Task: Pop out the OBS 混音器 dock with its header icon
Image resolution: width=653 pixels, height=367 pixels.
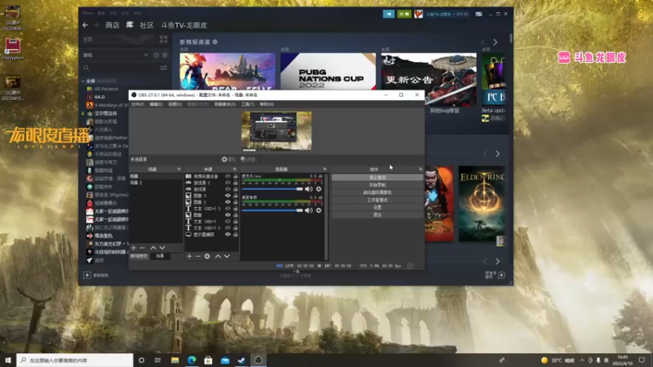Action: pos(325,170)
